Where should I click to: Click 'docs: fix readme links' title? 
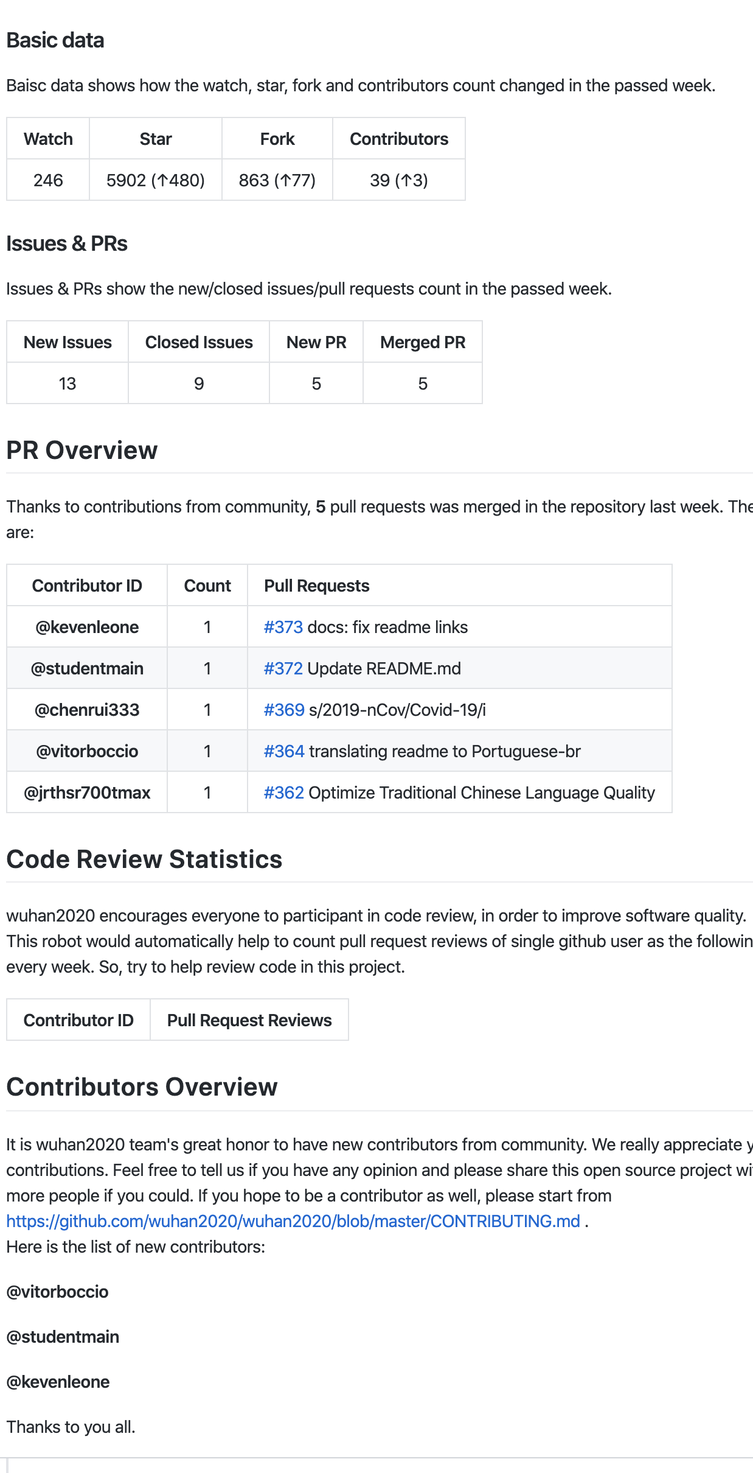tap(387, 627)
